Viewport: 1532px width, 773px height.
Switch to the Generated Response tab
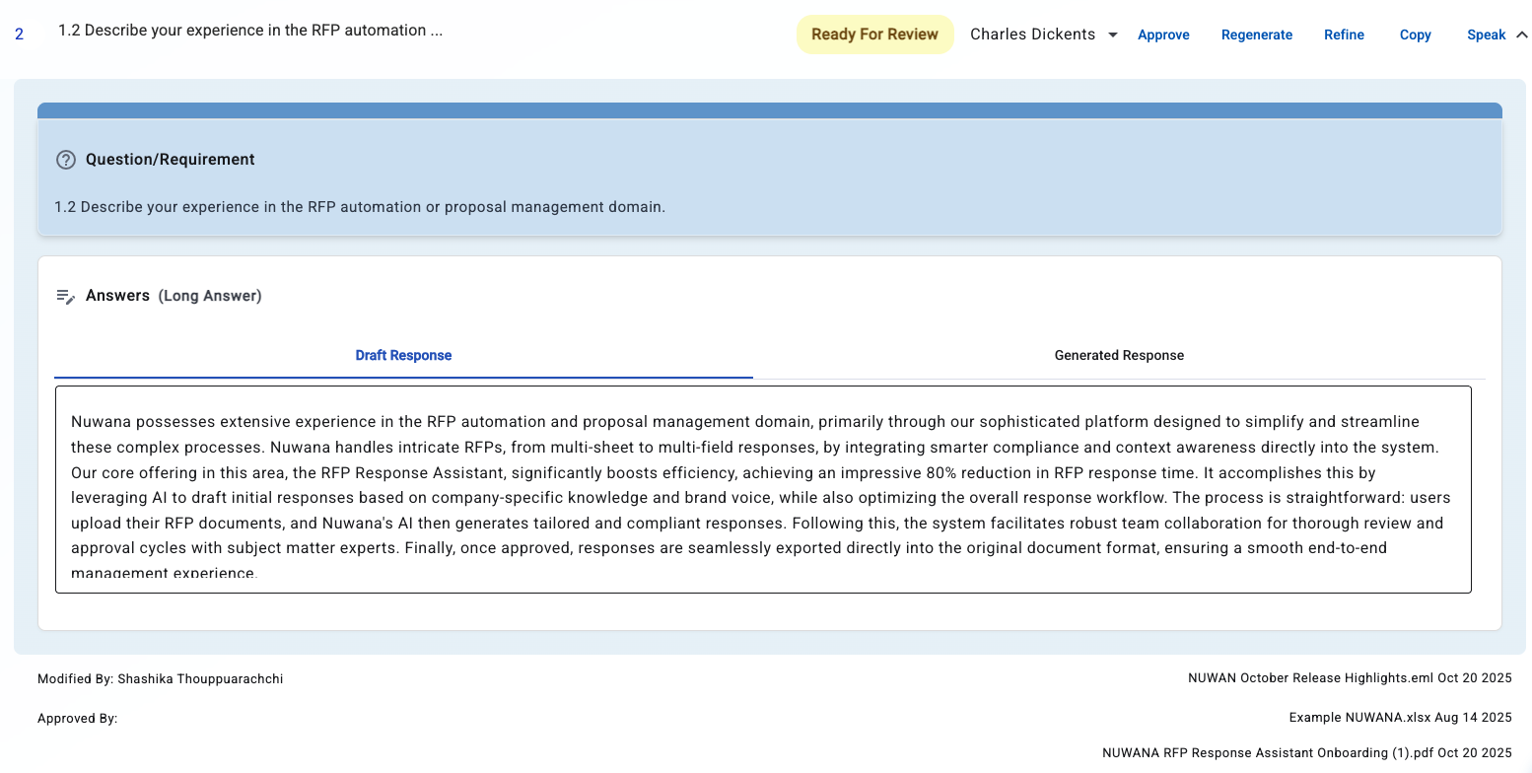pos(1119,355)
